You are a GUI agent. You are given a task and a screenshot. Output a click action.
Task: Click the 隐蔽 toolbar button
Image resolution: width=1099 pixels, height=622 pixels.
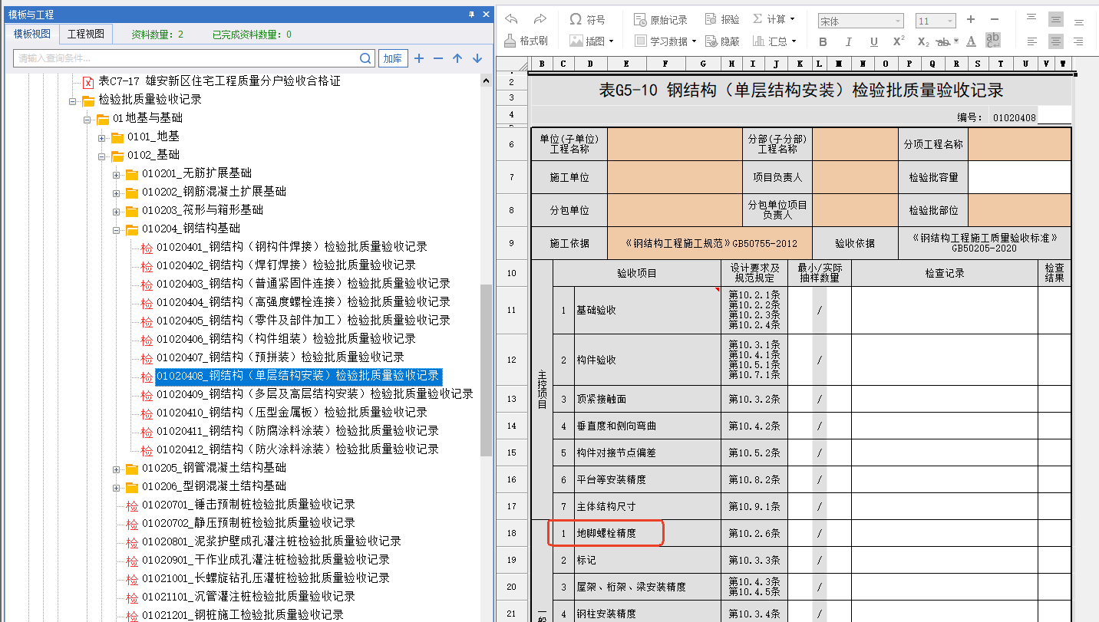click(722, 41)
